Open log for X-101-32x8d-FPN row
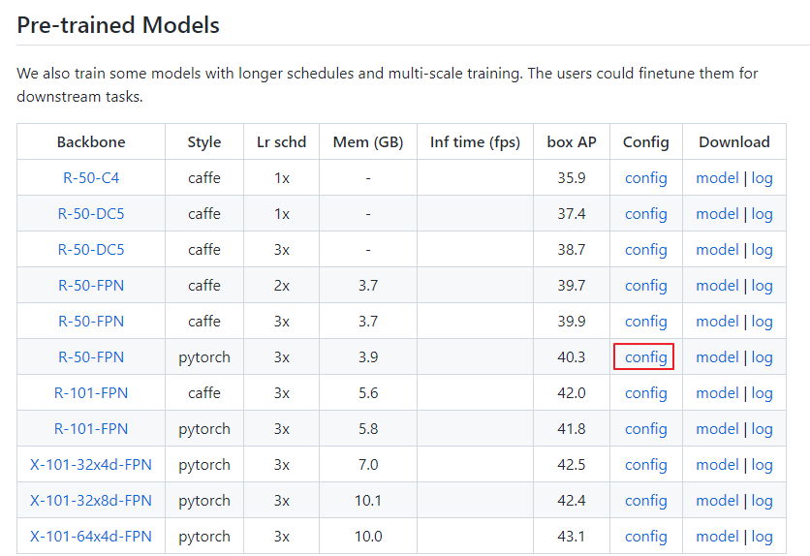This screenshot has height=556, width=810. click(762, 501)
